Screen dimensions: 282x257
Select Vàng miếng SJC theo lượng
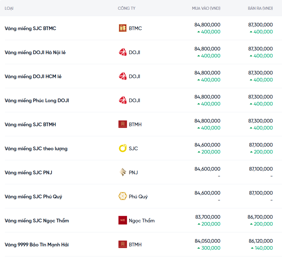36,148
